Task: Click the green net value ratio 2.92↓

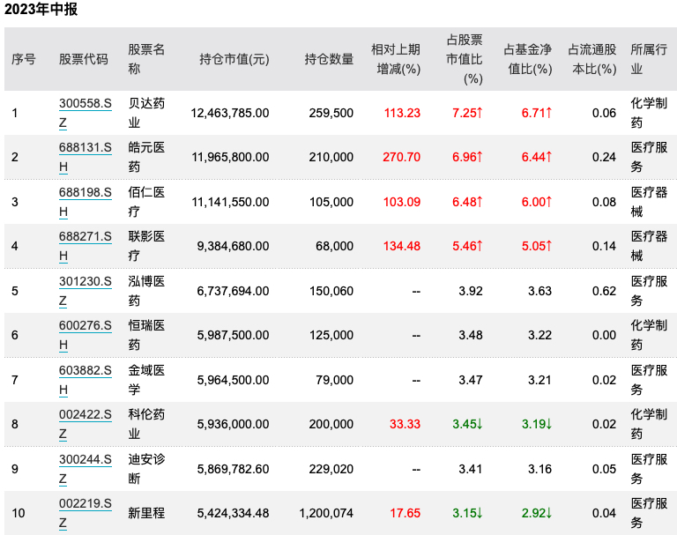Action: [537, 513]
